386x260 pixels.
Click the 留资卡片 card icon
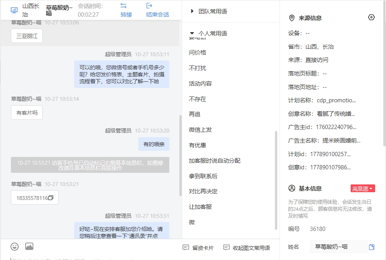point(186,248)
